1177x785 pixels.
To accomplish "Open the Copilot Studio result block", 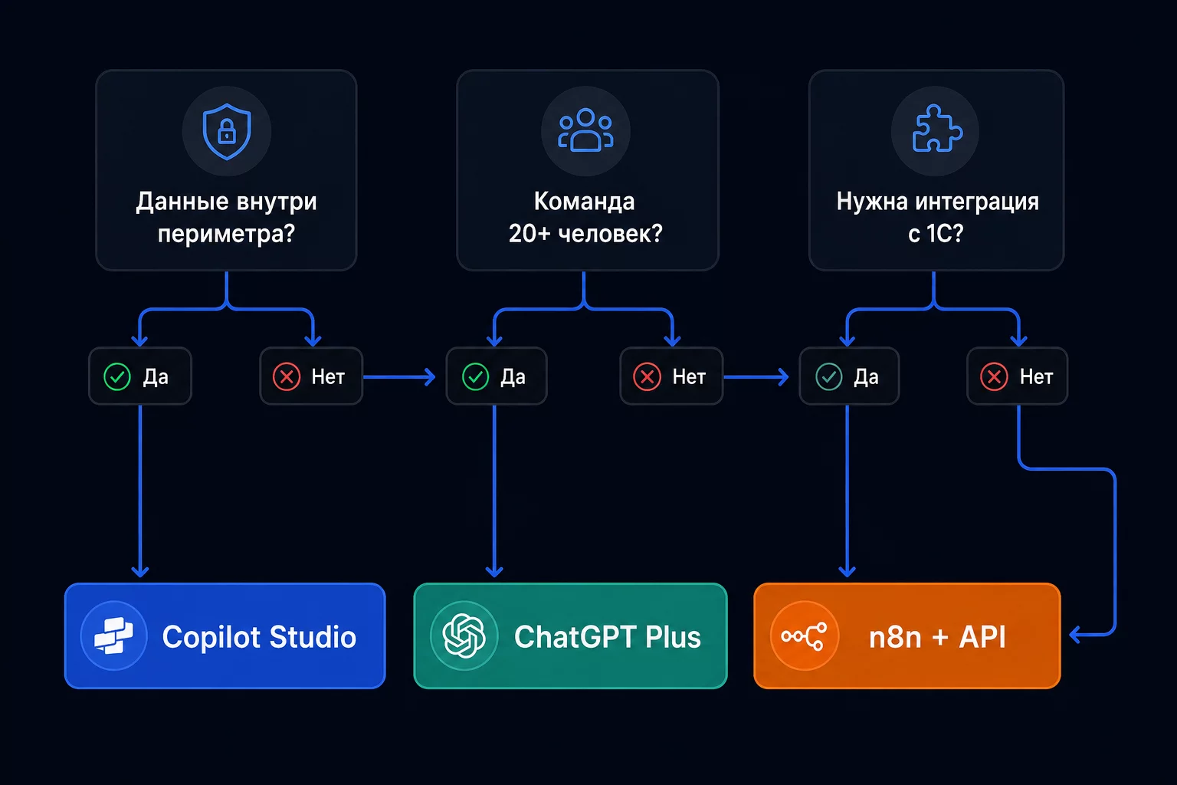I will point(225,636).
